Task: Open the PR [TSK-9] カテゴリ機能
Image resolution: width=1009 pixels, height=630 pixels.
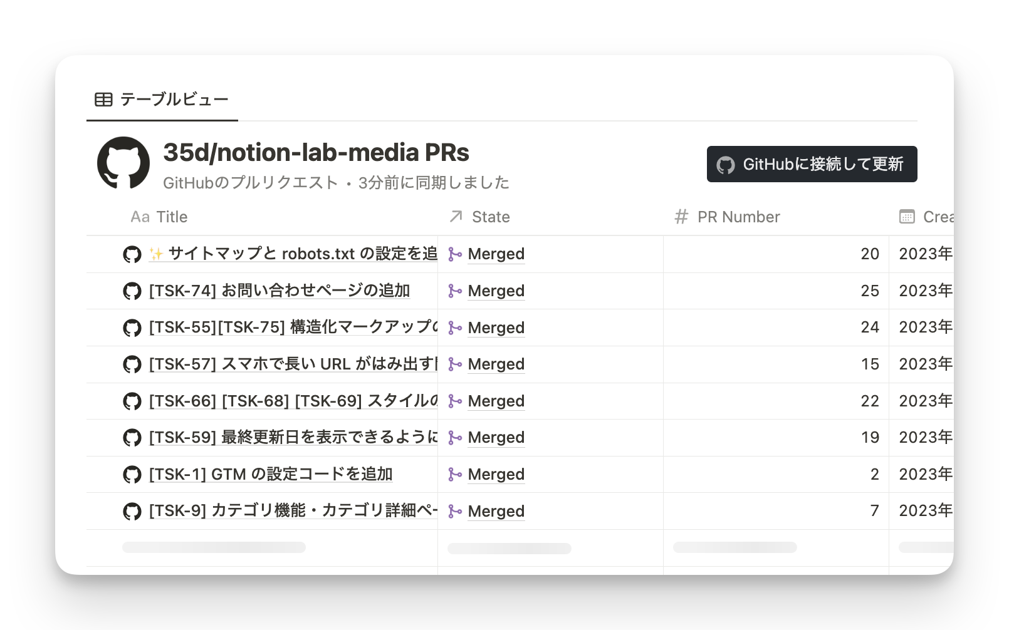Action: [x=293, y=511]
